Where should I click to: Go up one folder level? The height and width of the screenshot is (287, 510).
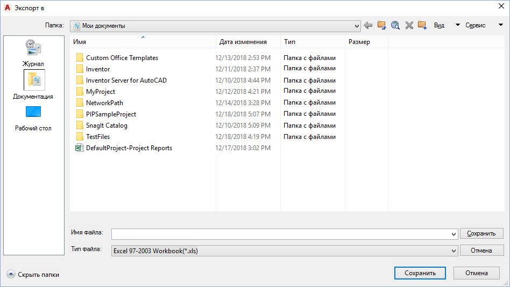[381, 25]
